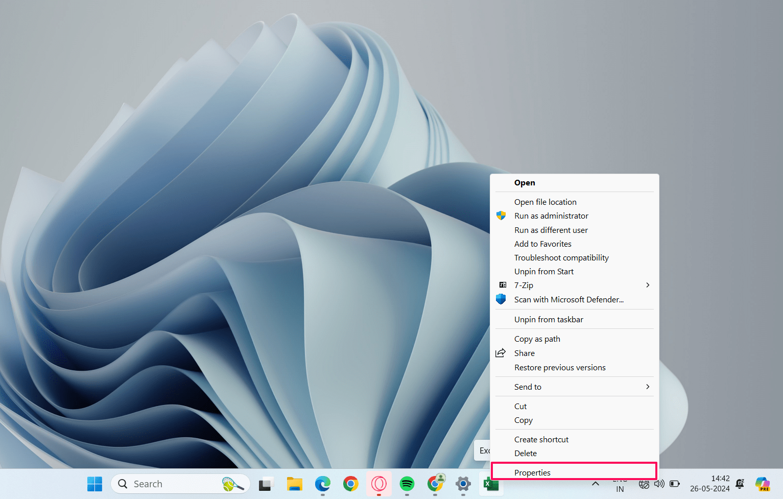Screen dimensions: 783x499
Task: Select Properties from the context menu
Action: (532, 472)
